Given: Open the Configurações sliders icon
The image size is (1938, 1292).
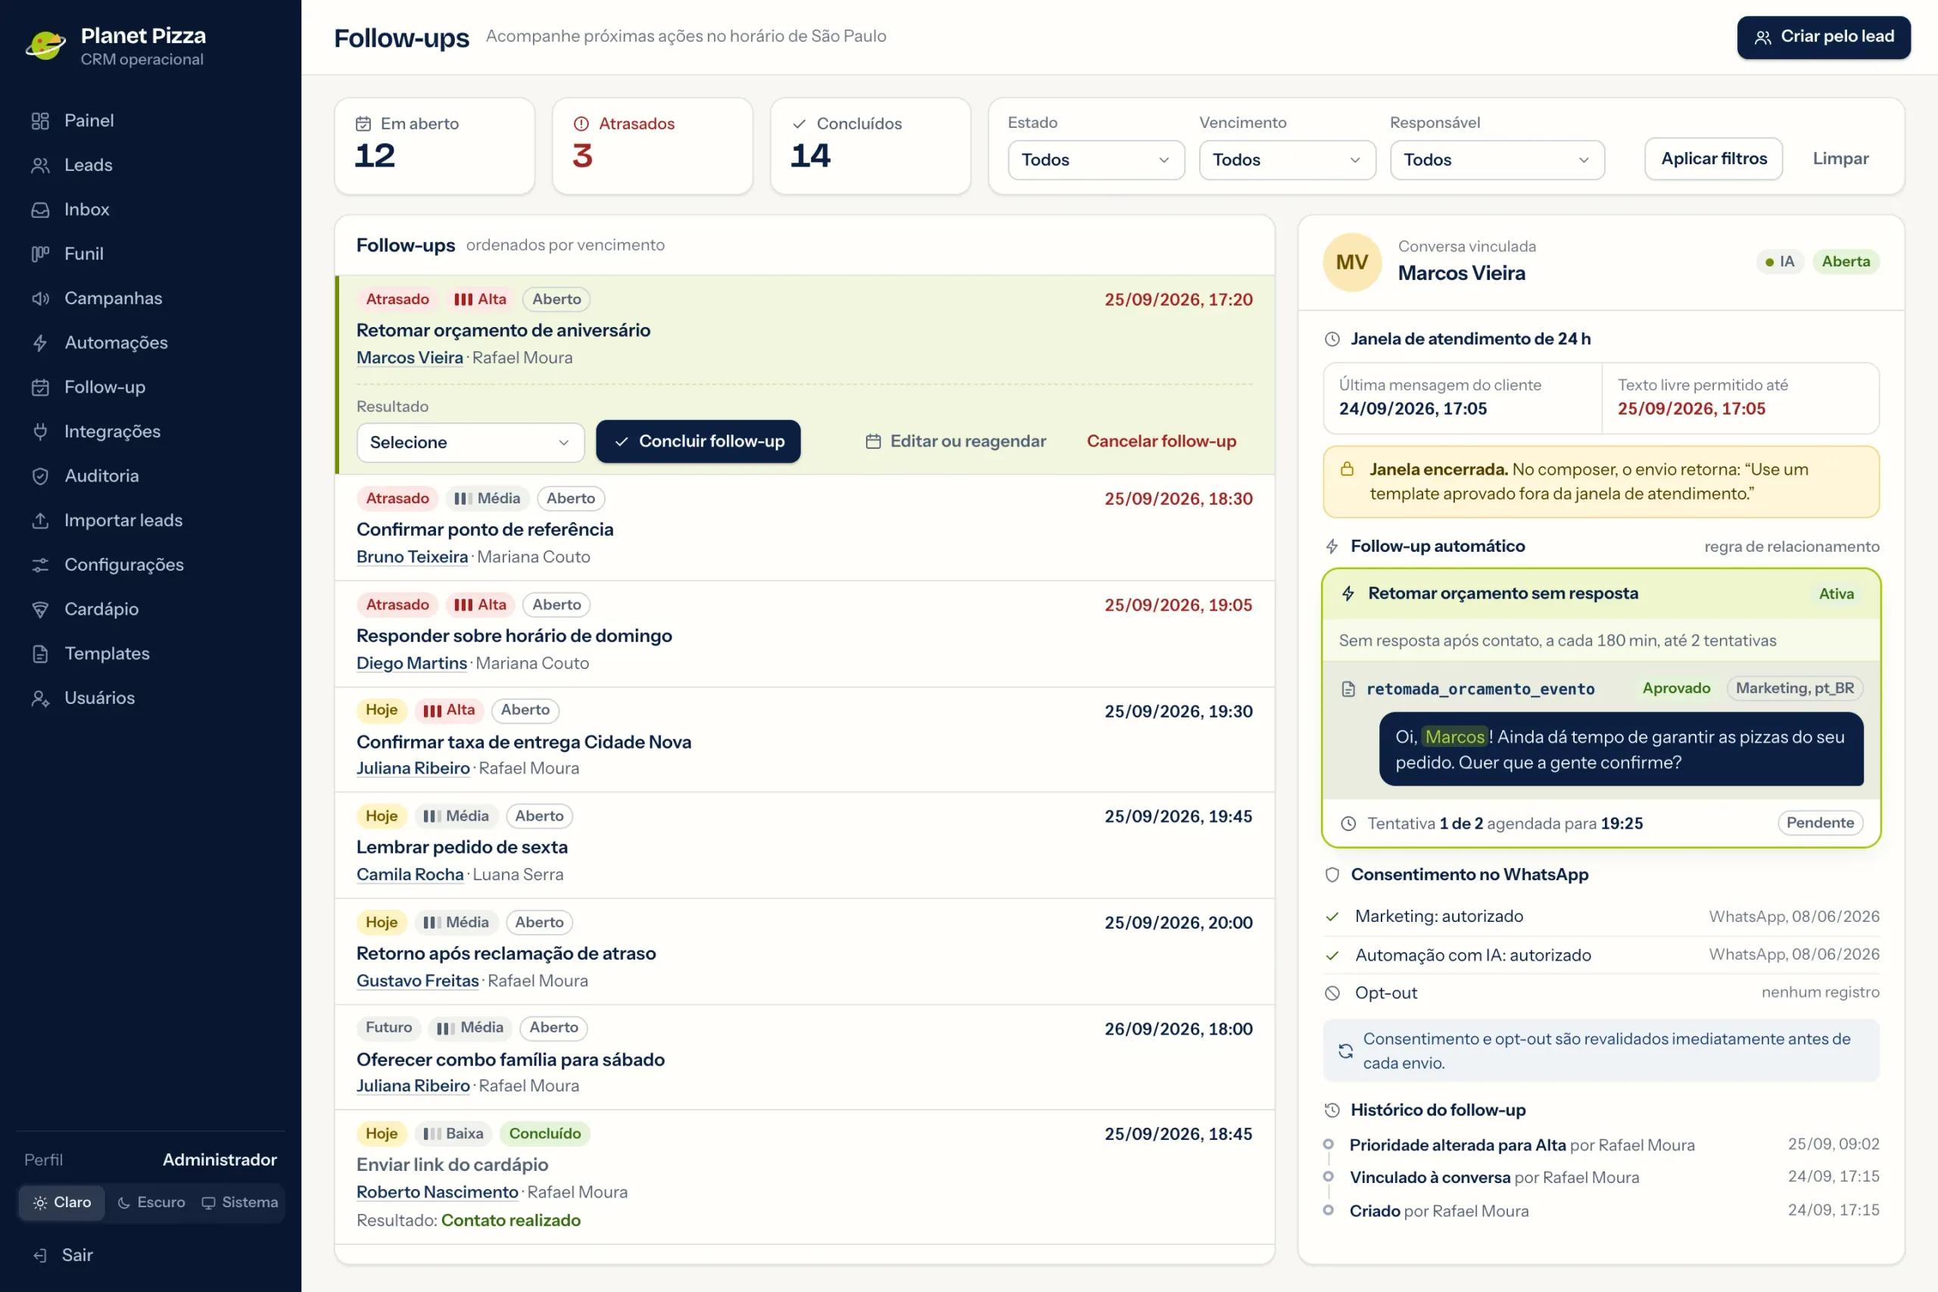Looking at the screenshot, I should [x=40, y=565].
